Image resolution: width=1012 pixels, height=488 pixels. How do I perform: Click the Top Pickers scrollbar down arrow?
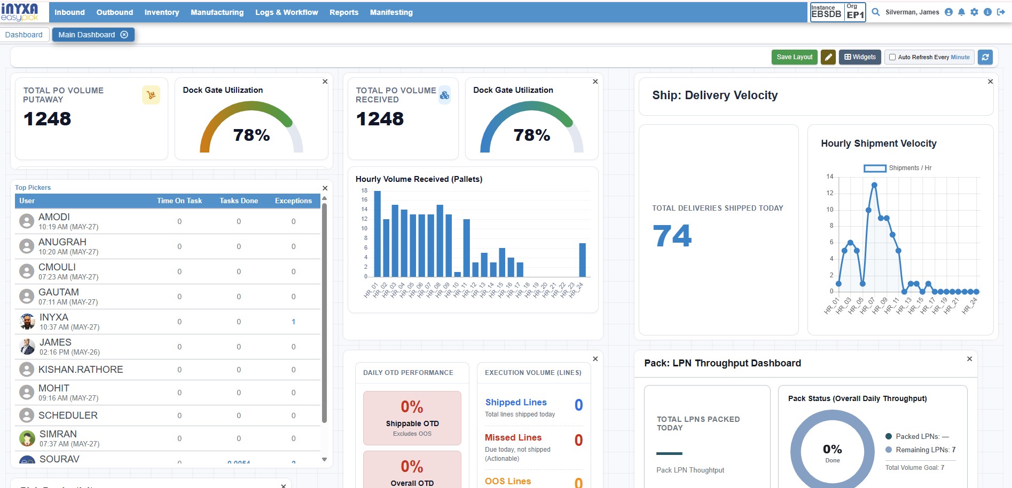pyautogui.click(x=324, y=459)
